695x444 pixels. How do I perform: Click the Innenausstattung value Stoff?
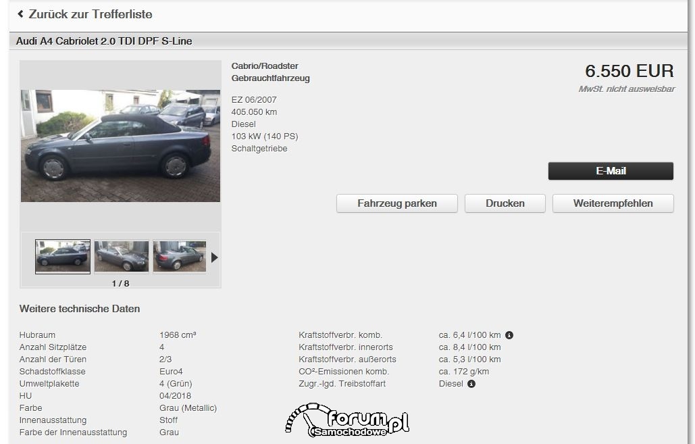tap(168, 420)
